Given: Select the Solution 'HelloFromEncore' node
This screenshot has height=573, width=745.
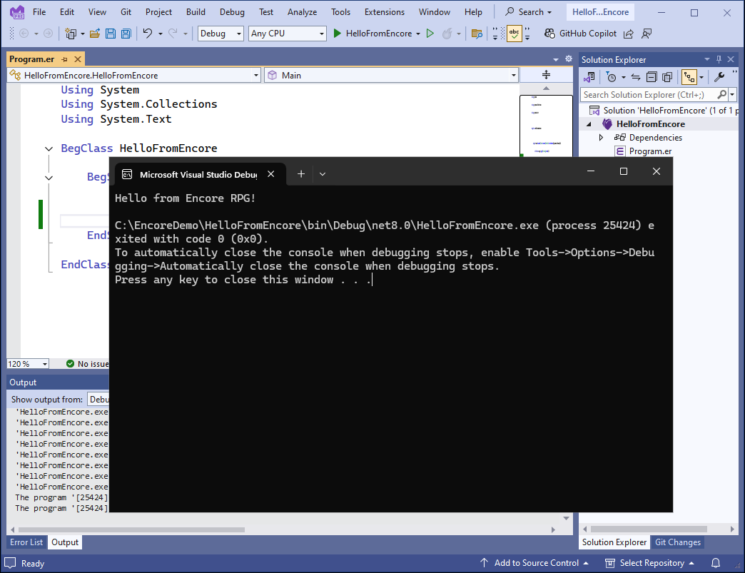Looking at the screenshot, I should pos(663,110).
